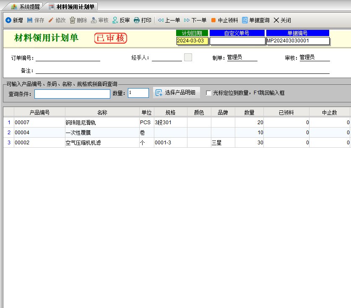Click the 数量 column header
The width and height of the screenshot is (351, 308).
249,112
